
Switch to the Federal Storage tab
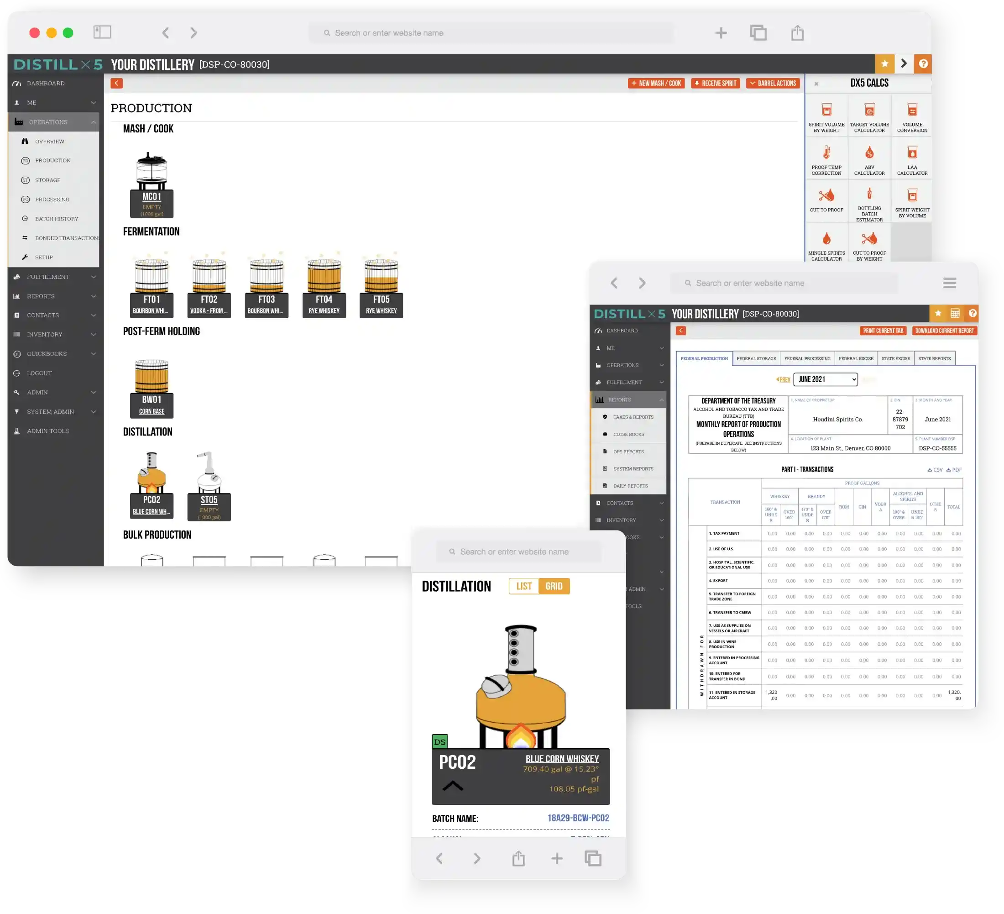756,358
